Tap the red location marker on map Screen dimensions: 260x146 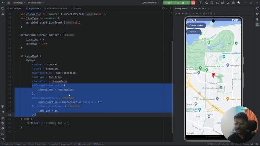pyautogui.click(x=213, y=75)
